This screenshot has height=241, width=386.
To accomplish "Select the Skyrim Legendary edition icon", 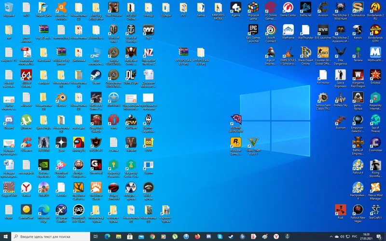I will click(x=149, y=120).
